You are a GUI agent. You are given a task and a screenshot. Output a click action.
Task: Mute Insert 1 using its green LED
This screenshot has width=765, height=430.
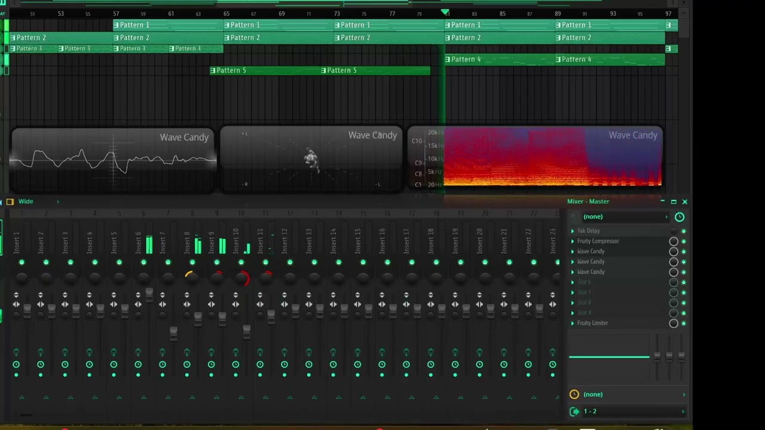point(22,262)
